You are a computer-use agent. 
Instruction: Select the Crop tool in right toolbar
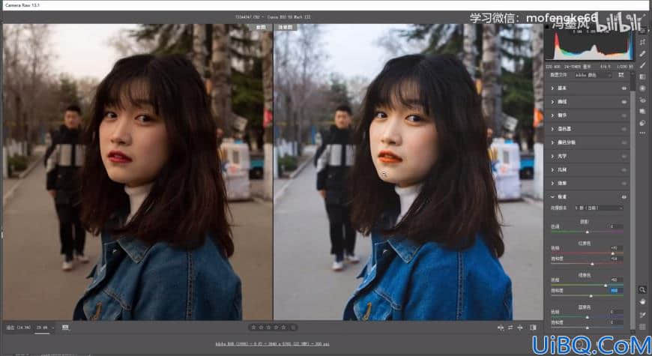click(643, 42)
